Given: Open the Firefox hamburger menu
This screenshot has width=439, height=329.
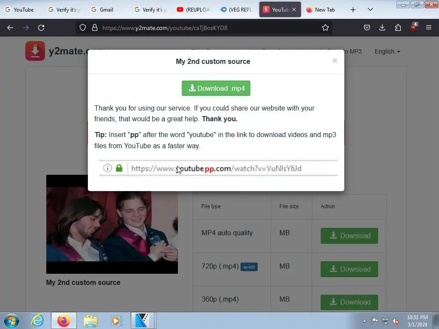Looking at the screenshot, I should tap(428, 27).
